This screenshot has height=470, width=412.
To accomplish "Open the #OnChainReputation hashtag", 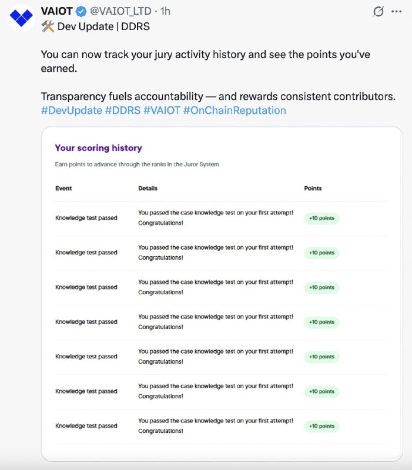I will coord(235,110).
